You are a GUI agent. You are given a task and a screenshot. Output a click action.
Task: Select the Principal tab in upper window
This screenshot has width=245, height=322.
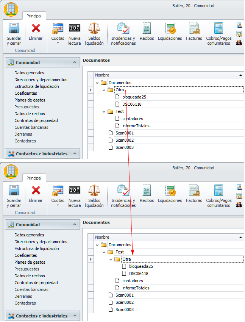pyautogui.click(x=34, y=16)
